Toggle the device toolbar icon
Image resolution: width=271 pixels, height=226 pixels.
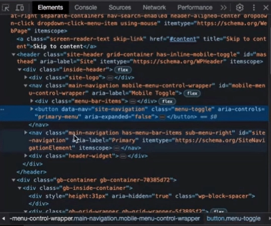pos(20,8)
